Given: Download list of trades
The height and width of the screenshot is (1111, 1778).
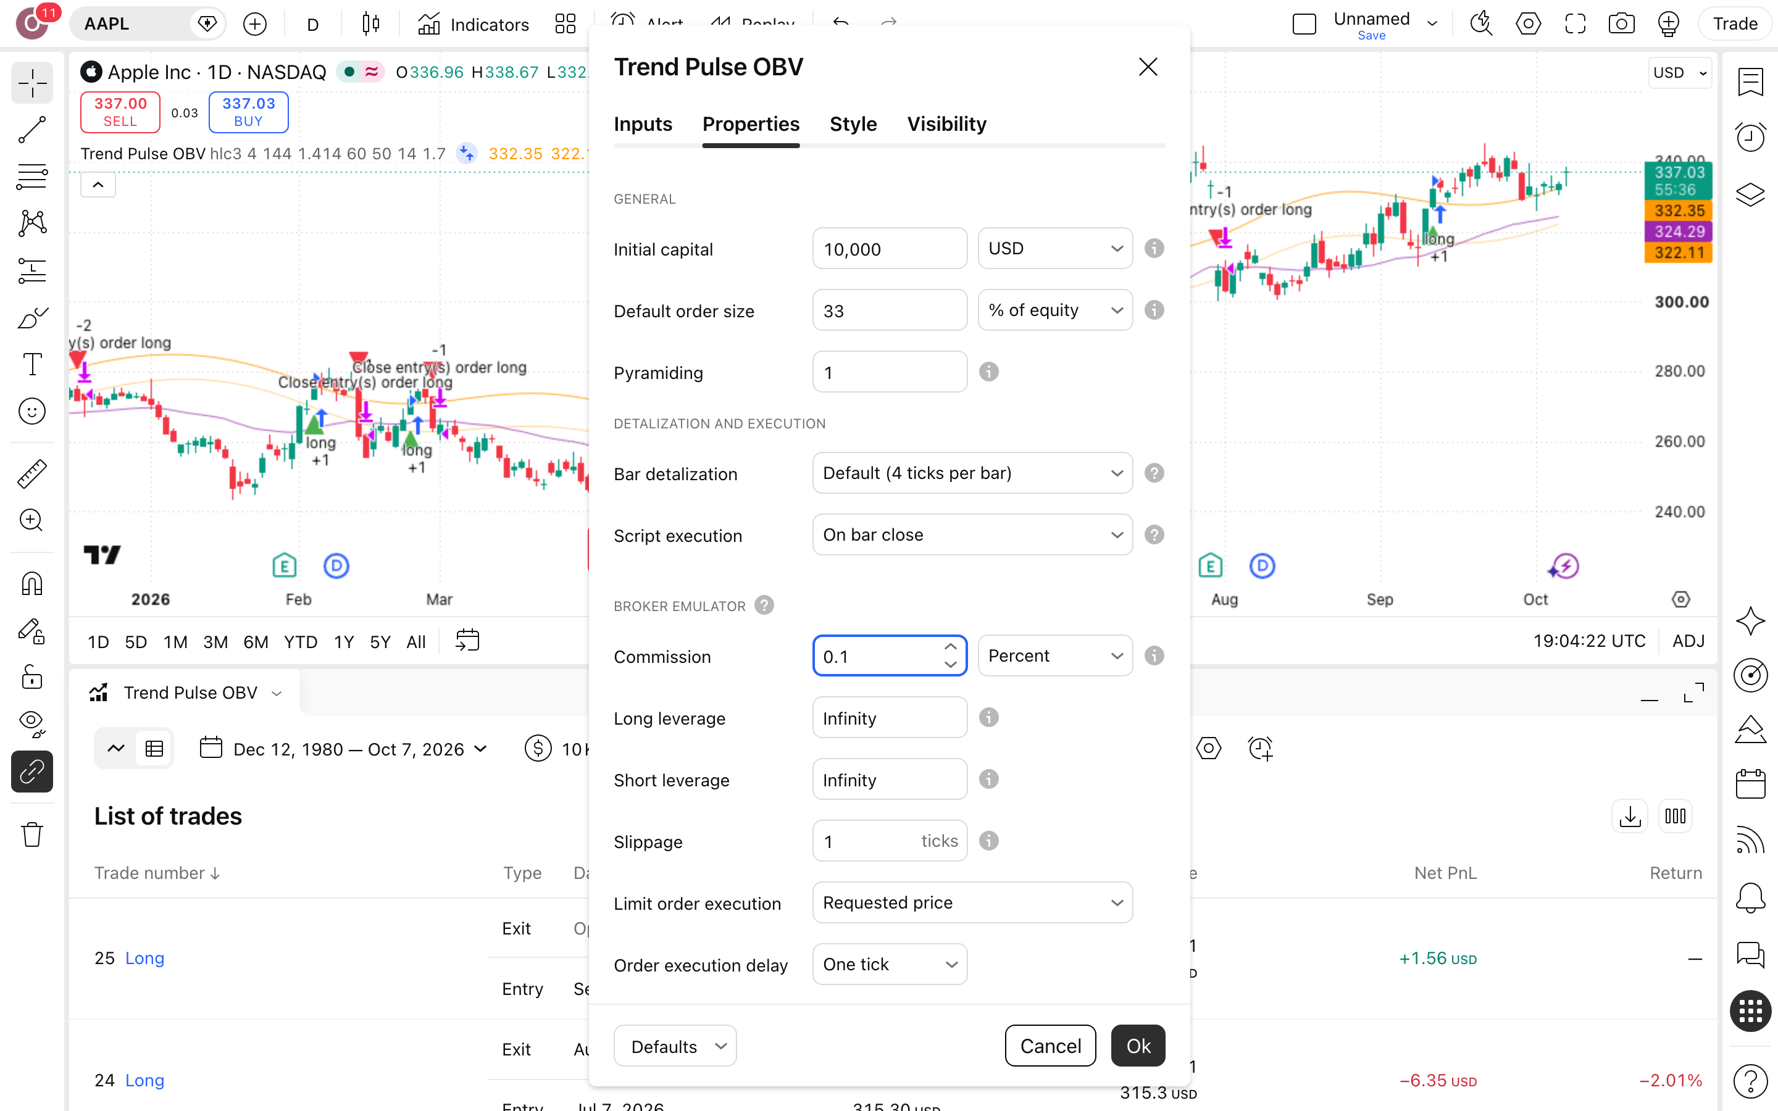Looking at the screenshot, I should 1630,817.
